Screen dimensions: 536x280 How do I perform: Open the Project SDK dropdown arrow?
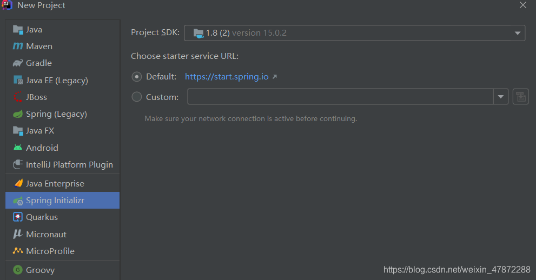(518, 33)
